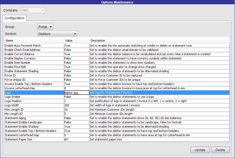Select the Enable Correct Balance row
The width and height of the screenshot is (235, 158).
[117, 54]
